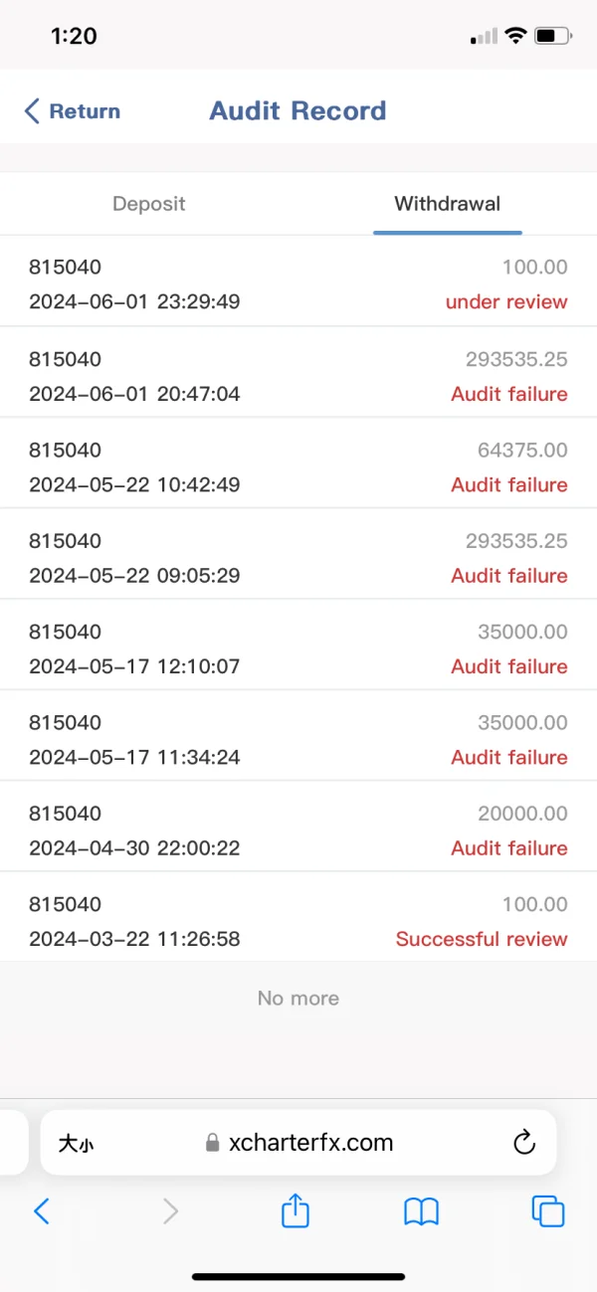The image size is (597, 1292).
Task: Tap the Safari reload page icon
Action: (x=524, y=1143)
